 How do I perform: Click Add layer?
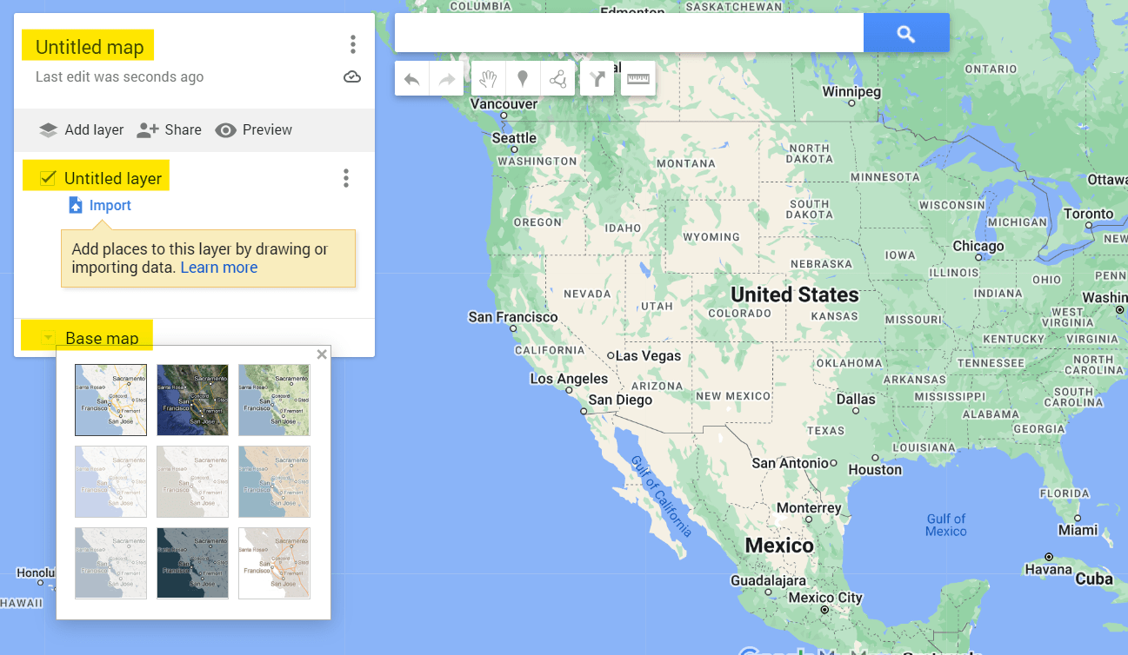coord(82,129)
